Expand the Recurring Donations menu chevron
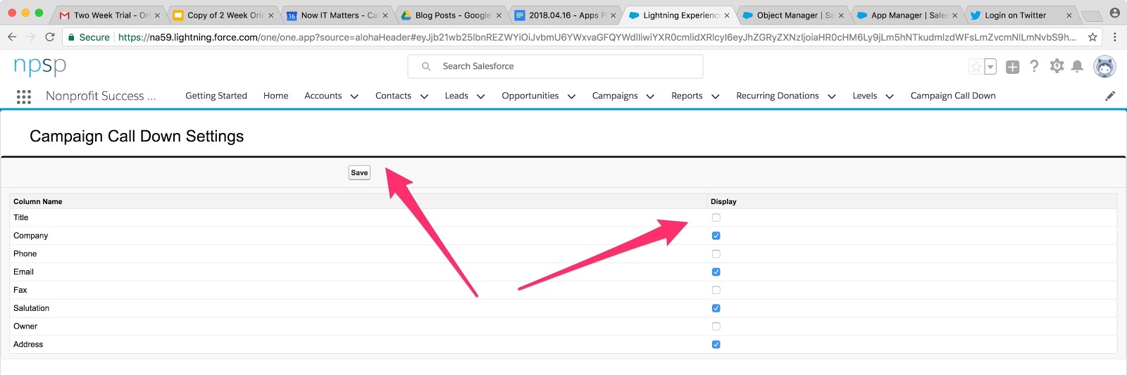Screen dimensions: 1127x375 coord(831,96)
